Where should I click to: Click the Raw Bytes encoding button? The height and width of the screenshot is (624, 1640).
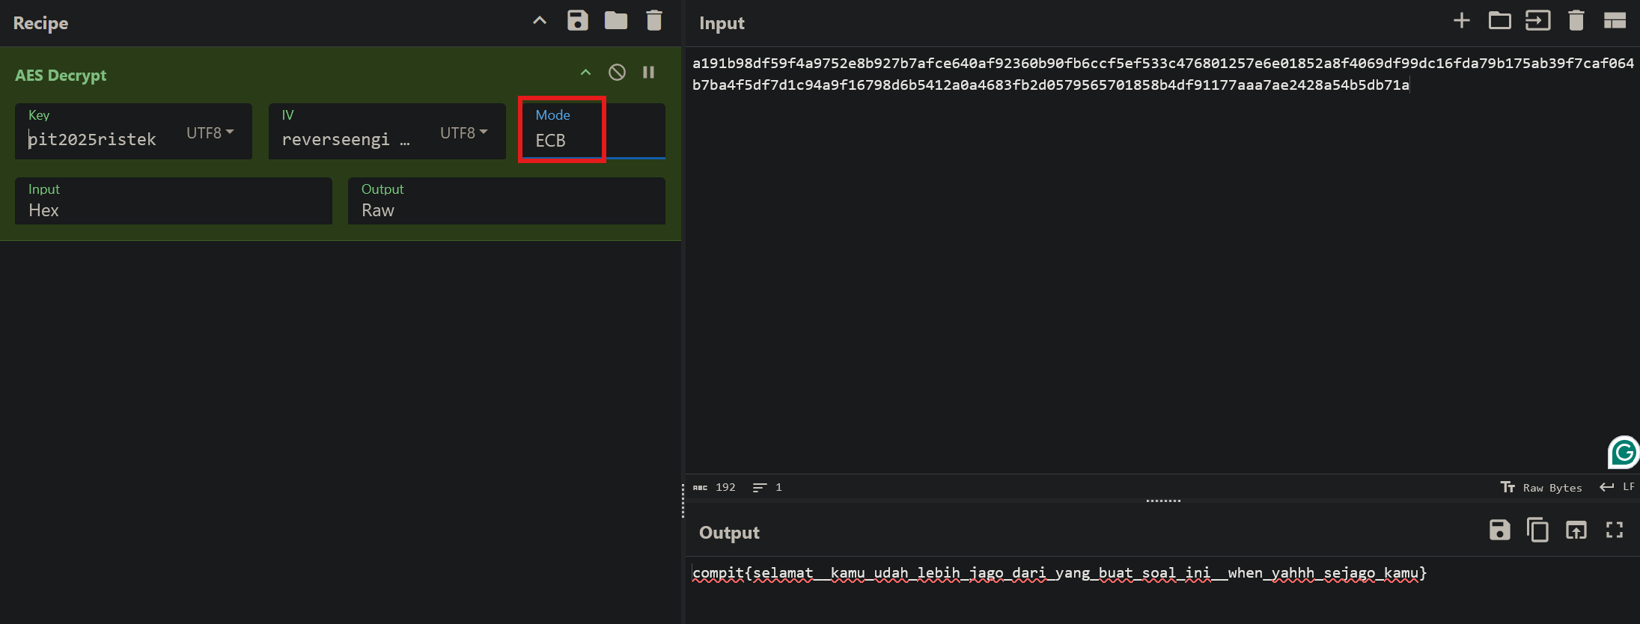point(1542,488)
